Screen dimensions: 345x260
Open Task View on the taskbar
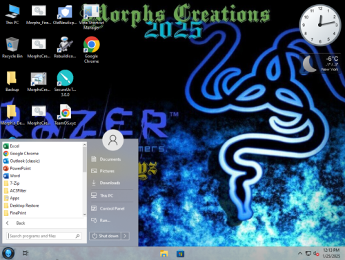[26, 253]
